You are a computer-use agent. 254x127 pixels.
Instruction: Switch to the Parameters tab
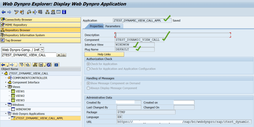click(113, 26)
